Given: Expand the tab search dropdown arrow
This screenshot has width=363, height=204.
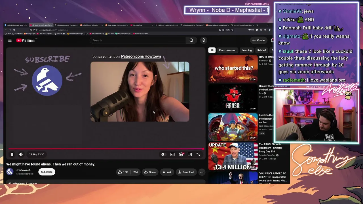Looking at the screenshot, I should [x=268, y=25].
